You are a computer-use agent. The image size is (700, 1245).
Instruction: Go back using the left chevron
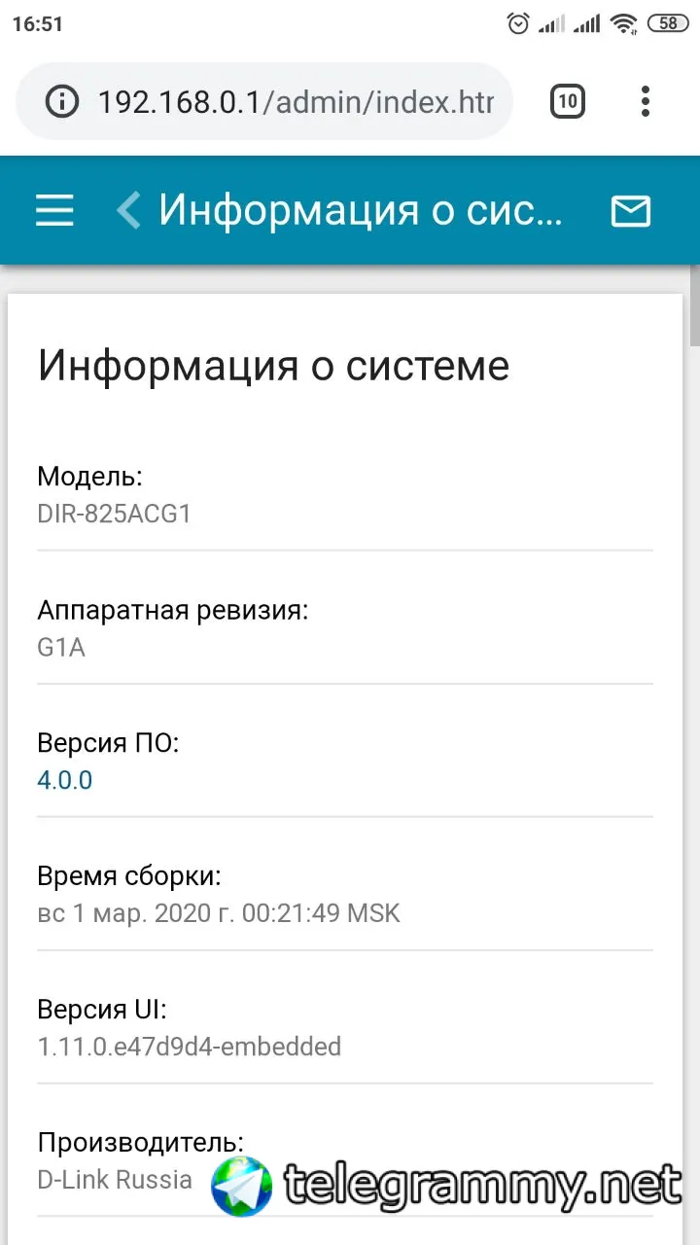(x=129, y=210)
